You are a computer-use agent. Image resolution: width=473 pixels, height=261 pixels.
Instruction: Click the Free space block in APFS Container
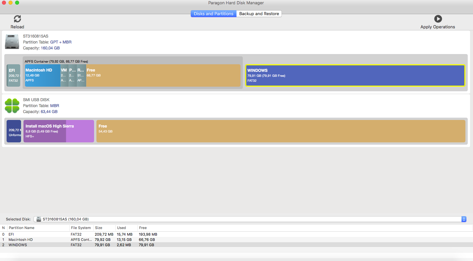click(163, 75)
